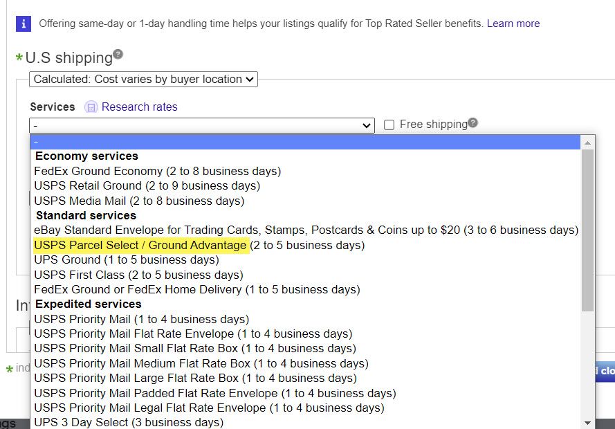615x429 pixels.
Task: Collapse the Services dropdown combo box
Action: tap(202, 125)
